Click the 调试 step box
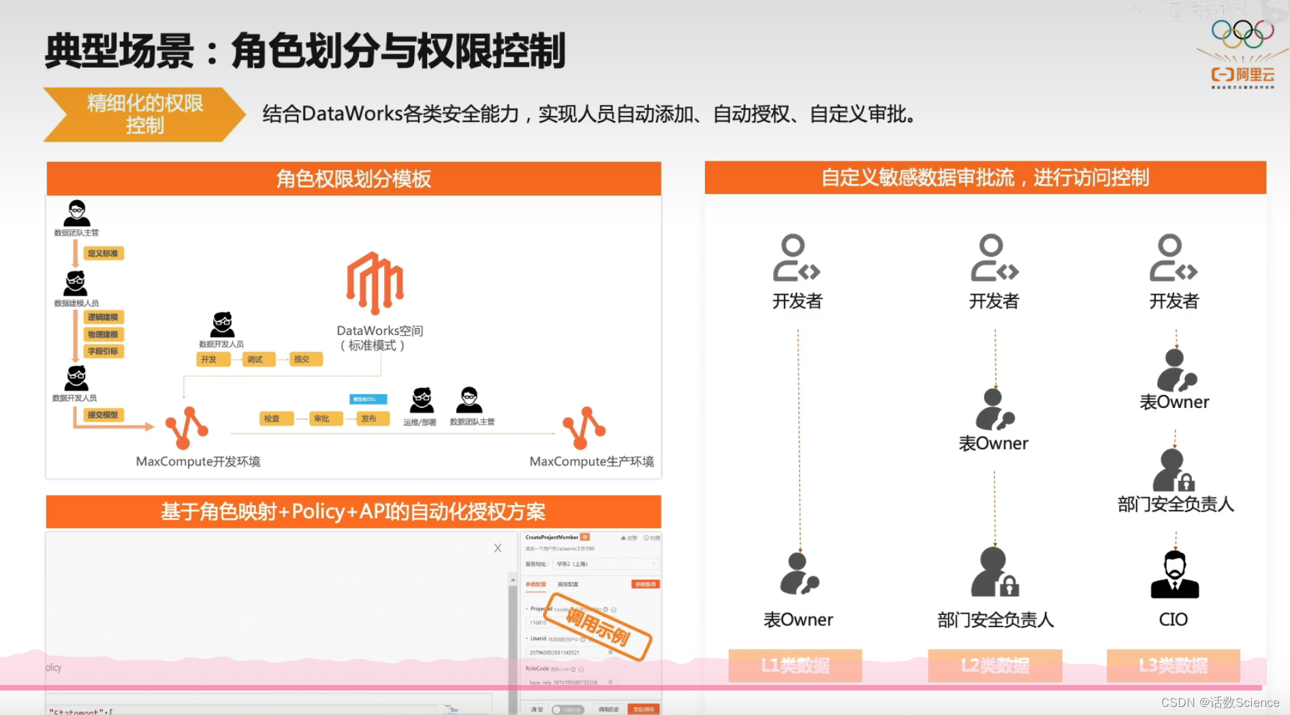The height and width of the screenshot is (715, 1290). (259, 360)
